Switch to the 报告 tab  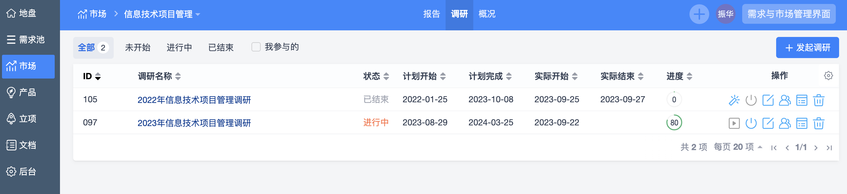click(x=431, y=14)
